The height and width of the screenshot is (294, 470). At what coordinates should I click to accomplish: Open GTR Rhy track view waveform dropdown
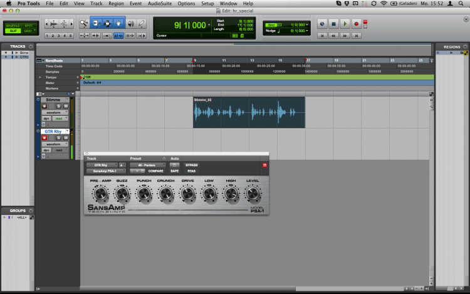[x=55, y=144]
